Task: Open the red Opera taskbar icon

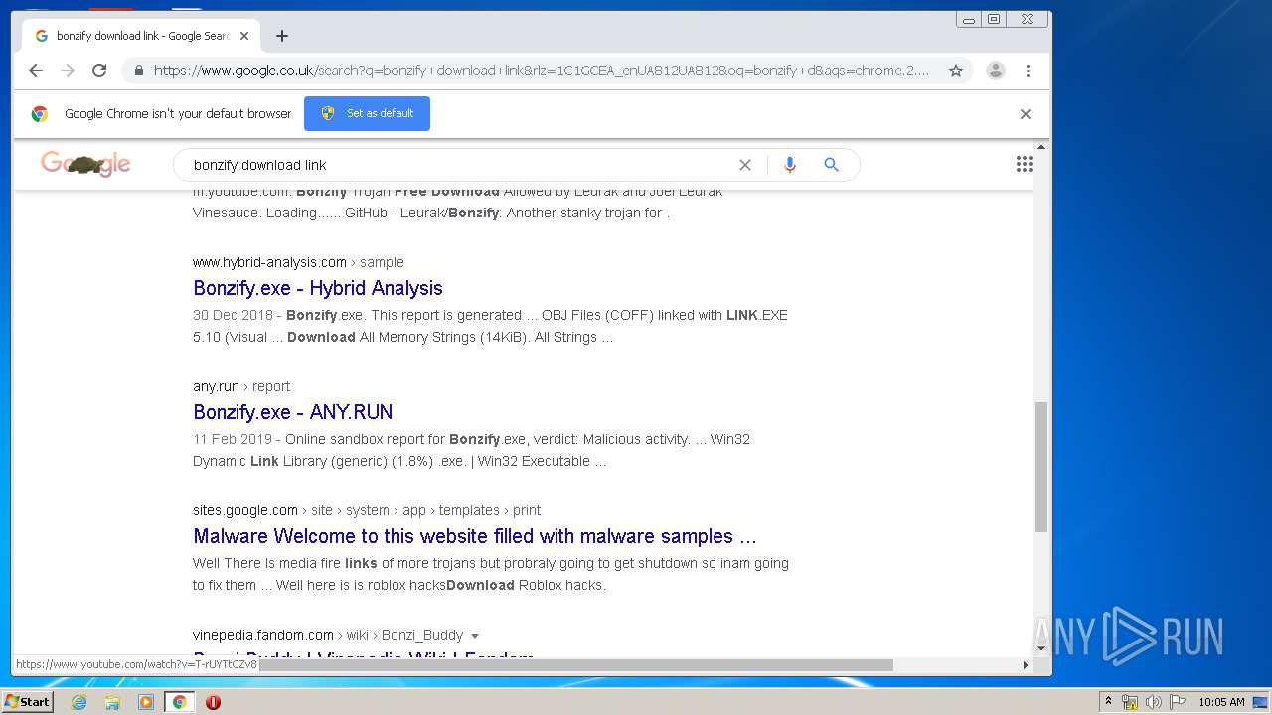Action: 213,702
